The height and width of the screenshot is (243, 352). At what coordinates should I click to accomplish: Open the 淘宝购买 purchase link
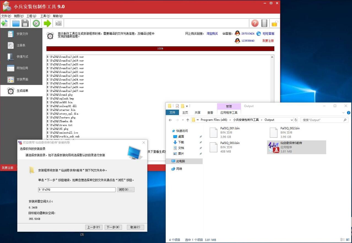(x=212, y=34)
